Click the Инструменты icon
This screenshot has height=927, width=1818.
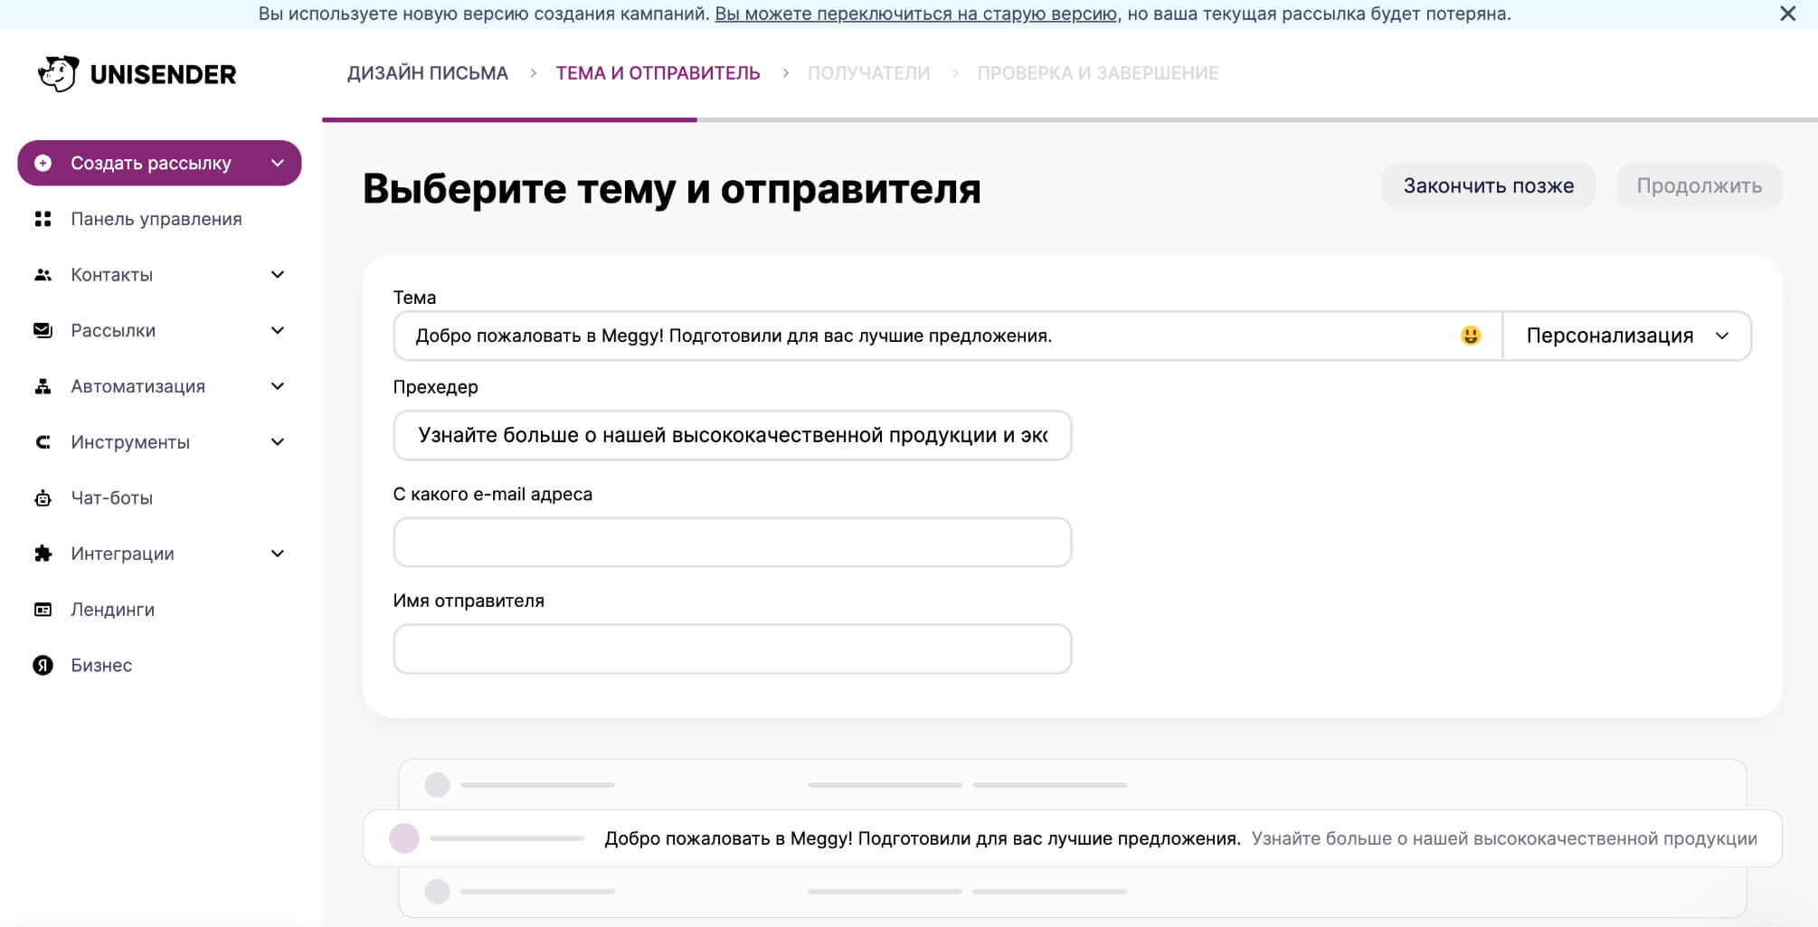[x=43, y=442]
